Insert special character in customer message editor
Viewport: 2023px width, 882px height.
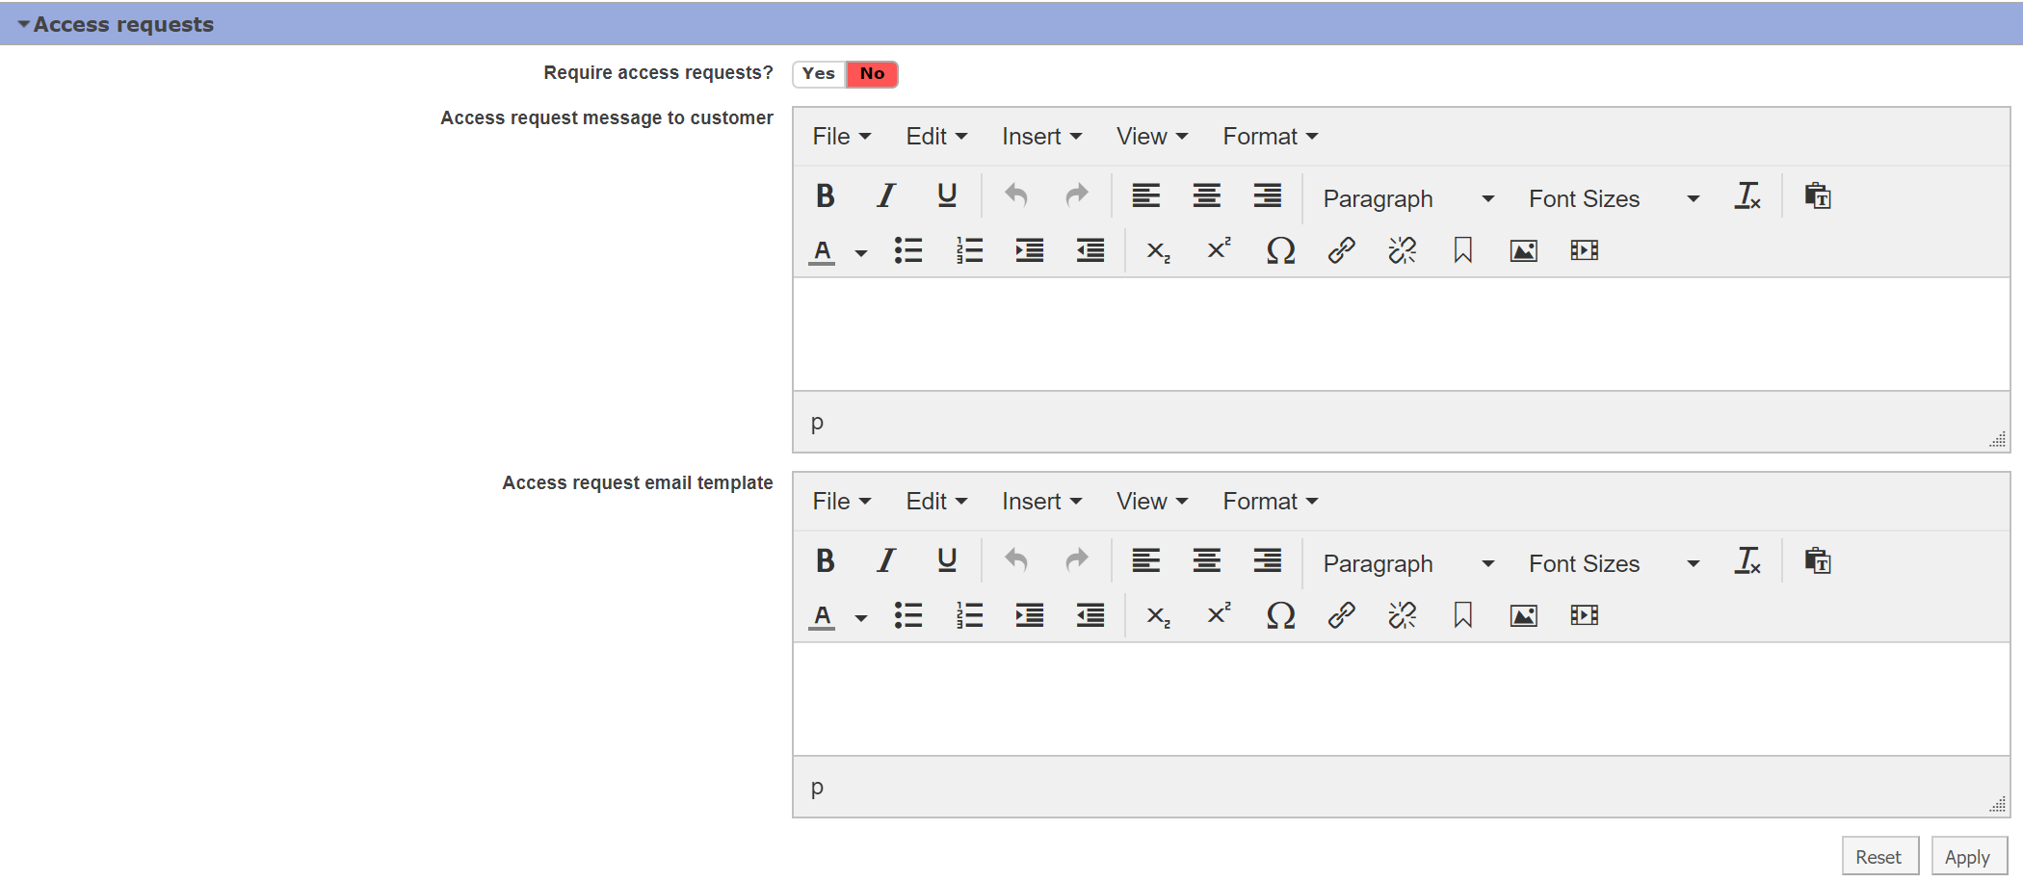point(1280,251)
